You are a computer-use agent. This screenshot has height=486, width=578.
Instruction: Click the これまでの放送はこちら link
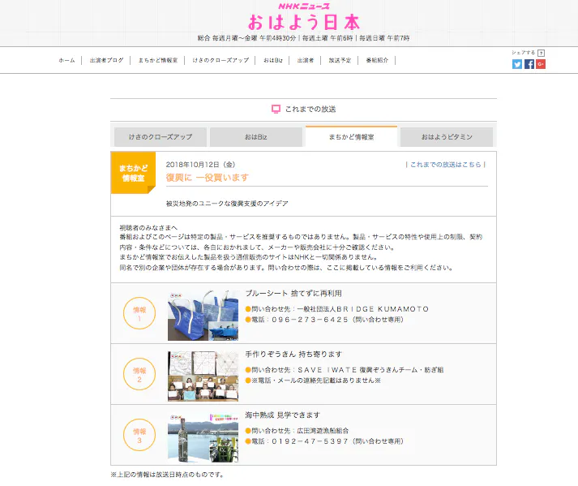[x=445, y=163]
